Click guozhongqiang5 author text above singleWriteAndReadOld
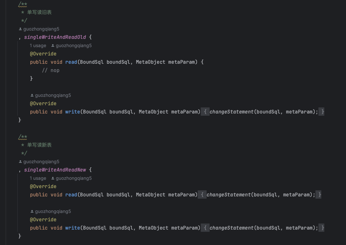This screenshot has width=346, height=245. point(41,29)
